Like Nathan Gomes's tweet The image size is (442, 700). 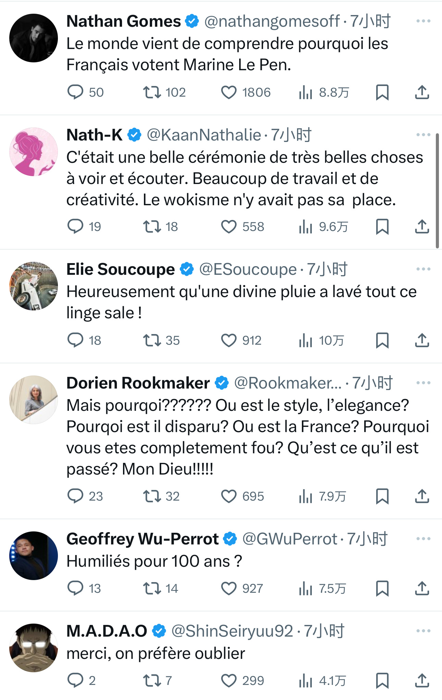pyautogui.click(x=229, y=92)
